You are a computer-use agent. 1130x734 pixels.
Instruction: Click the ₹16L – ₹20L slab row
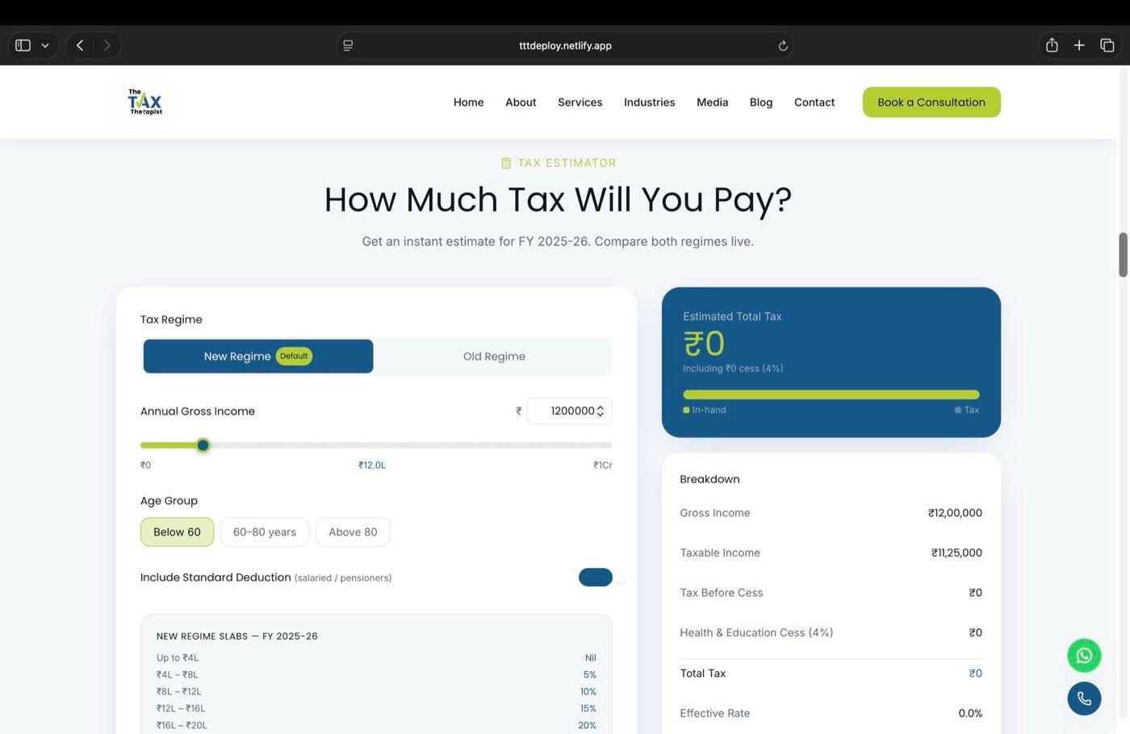[x=376, y=725]
